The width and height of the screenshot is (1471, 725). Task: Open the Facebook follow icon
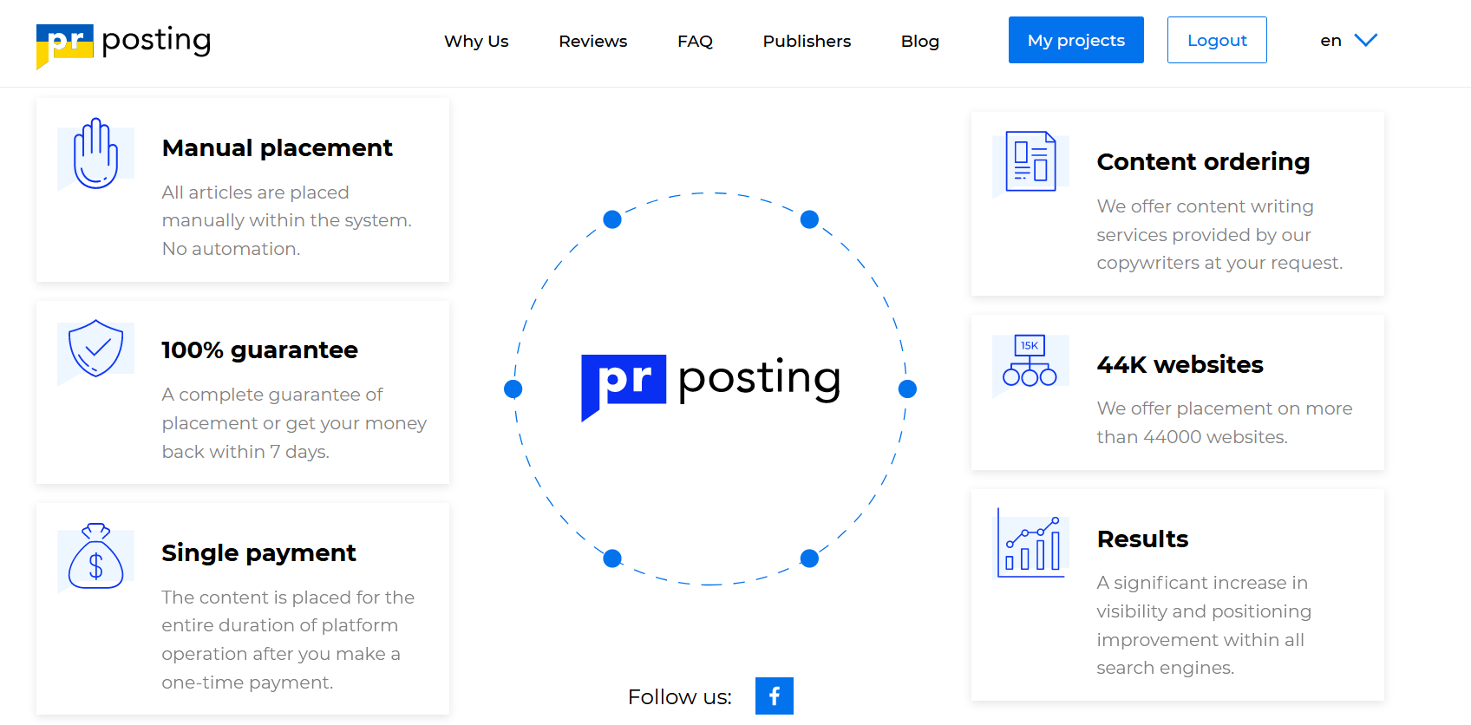coord(774,696)
